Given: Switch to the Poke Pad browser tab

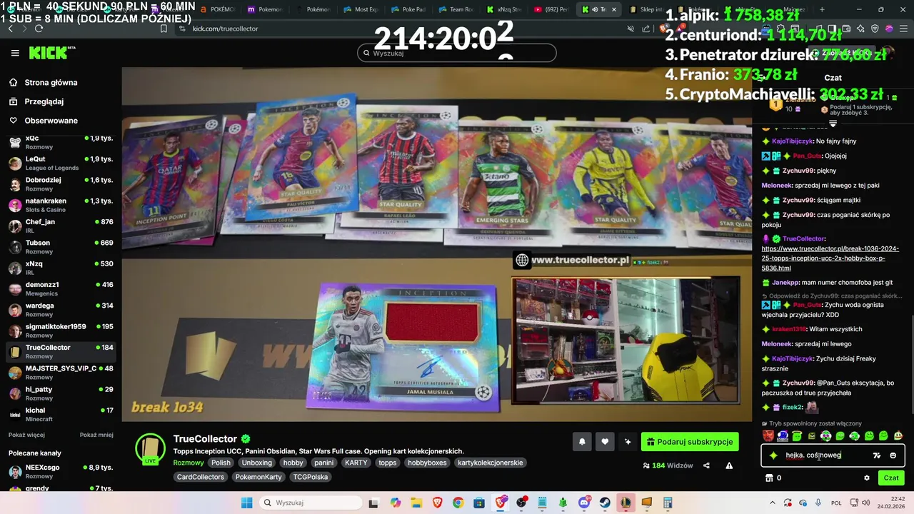Looking at the screenshot, I should coord(408,9).
